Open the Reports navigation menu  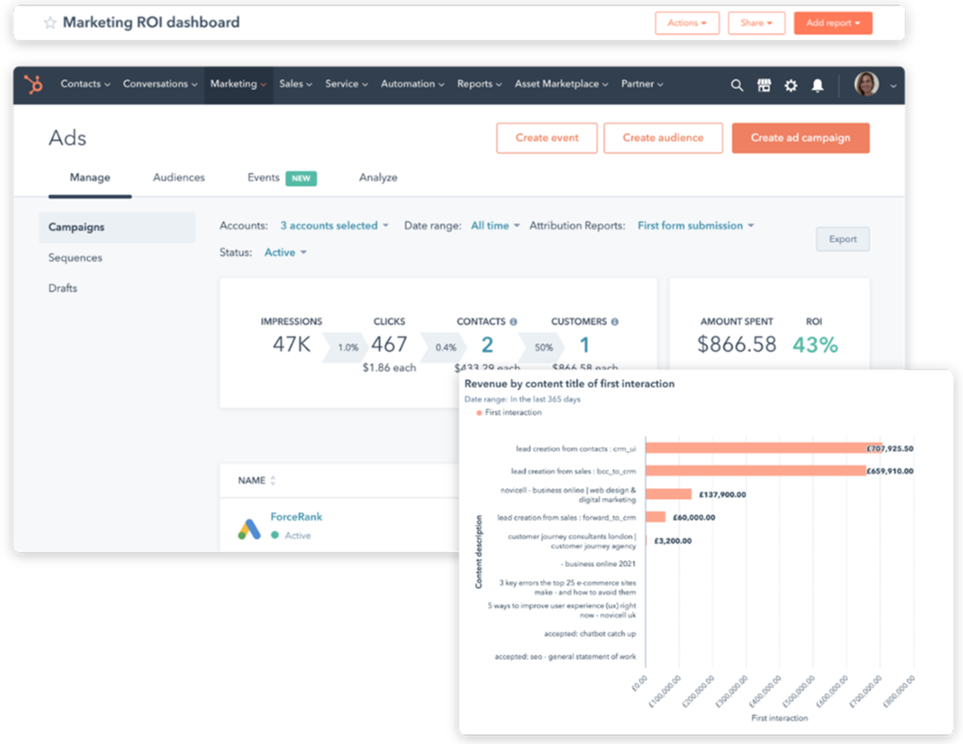pos(479,84)
